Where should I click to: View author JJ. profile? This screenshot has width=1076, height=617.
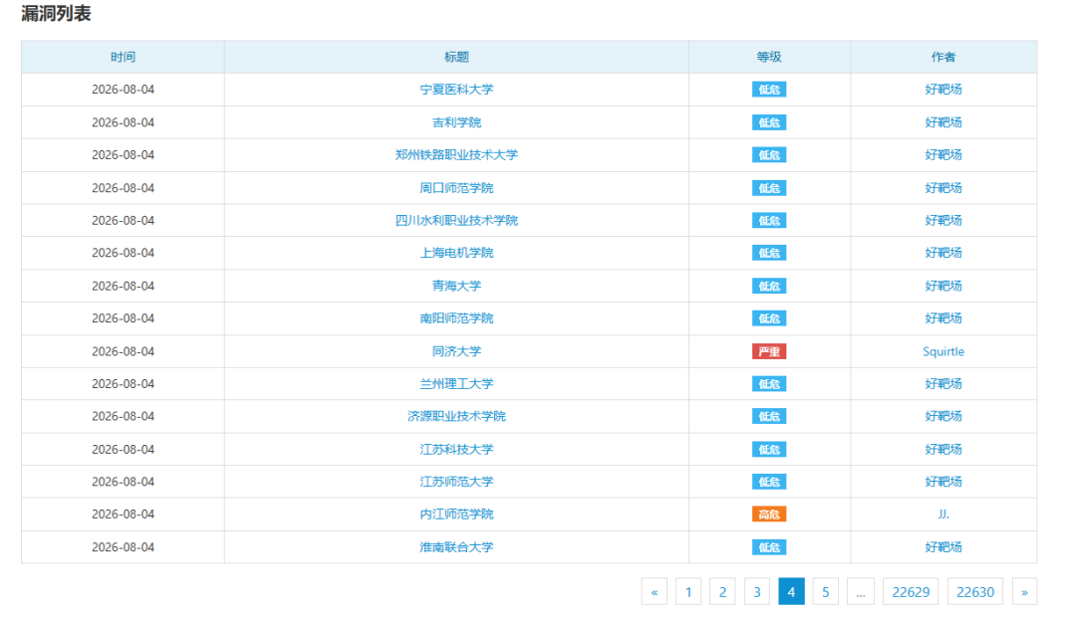click(x=943, y=514)
